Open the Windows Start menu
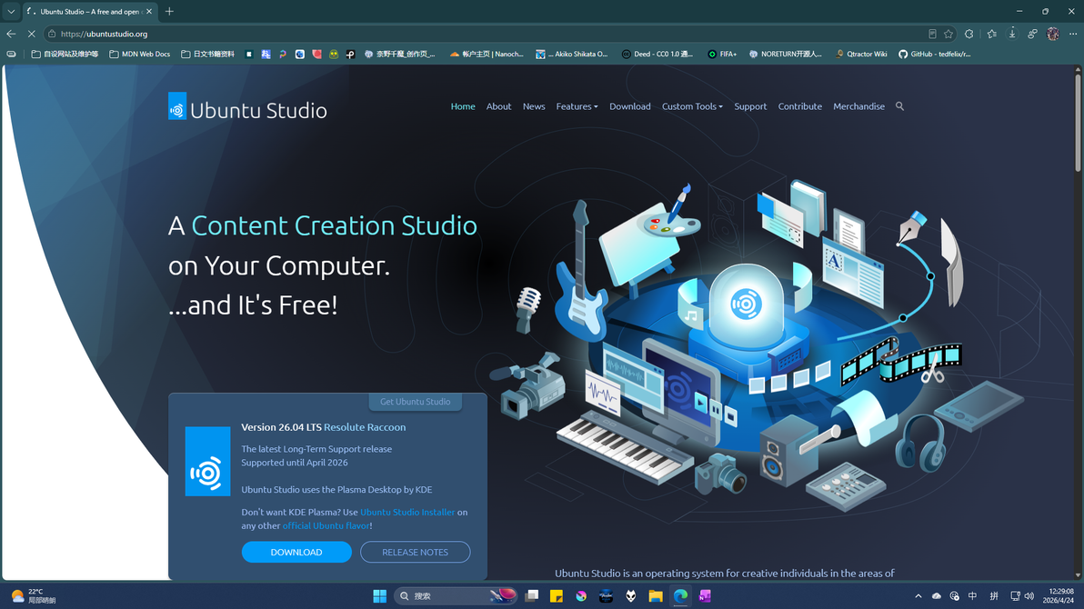The image size is (1084, 609). tap(379, 596)
